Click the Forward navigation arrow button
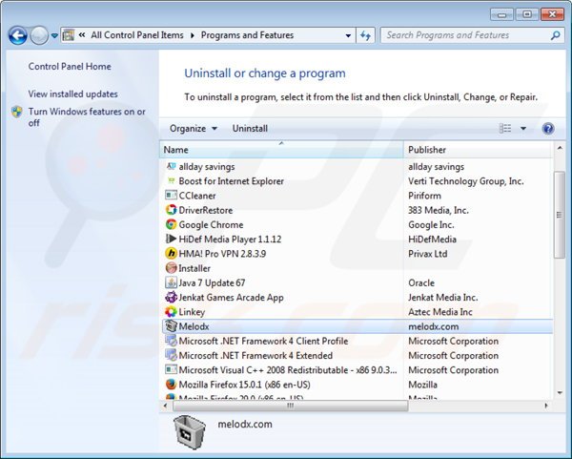Image resolution: width=572 pixels, height=459 pixels. point(39,35)
